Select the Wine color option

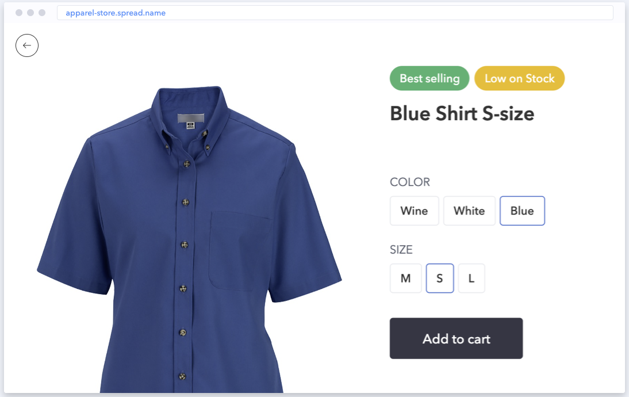click(x=414, y=211)
